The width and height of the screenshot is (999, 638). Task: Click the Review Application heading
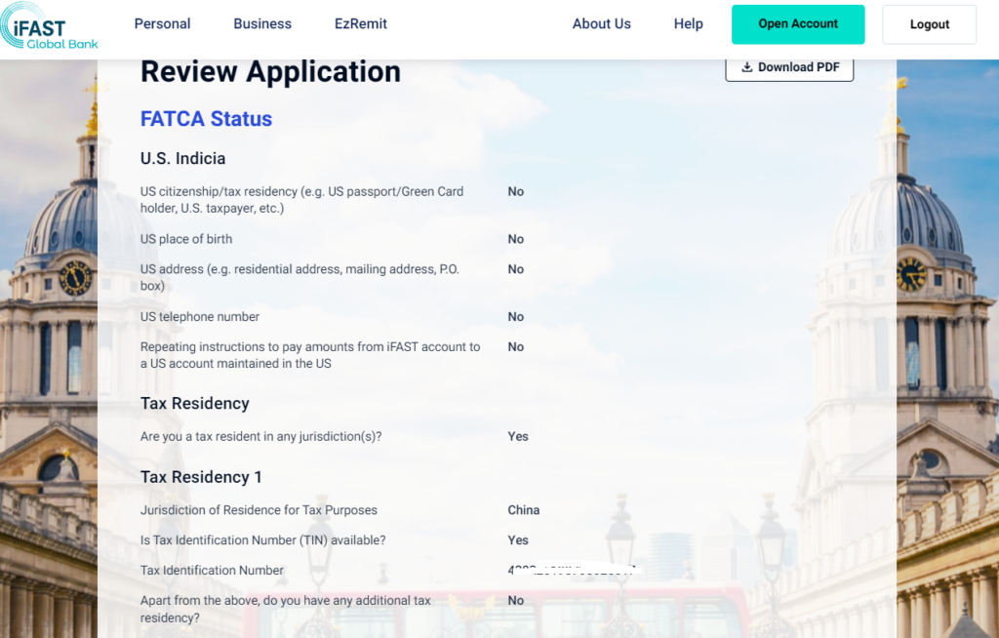point(270,72)
